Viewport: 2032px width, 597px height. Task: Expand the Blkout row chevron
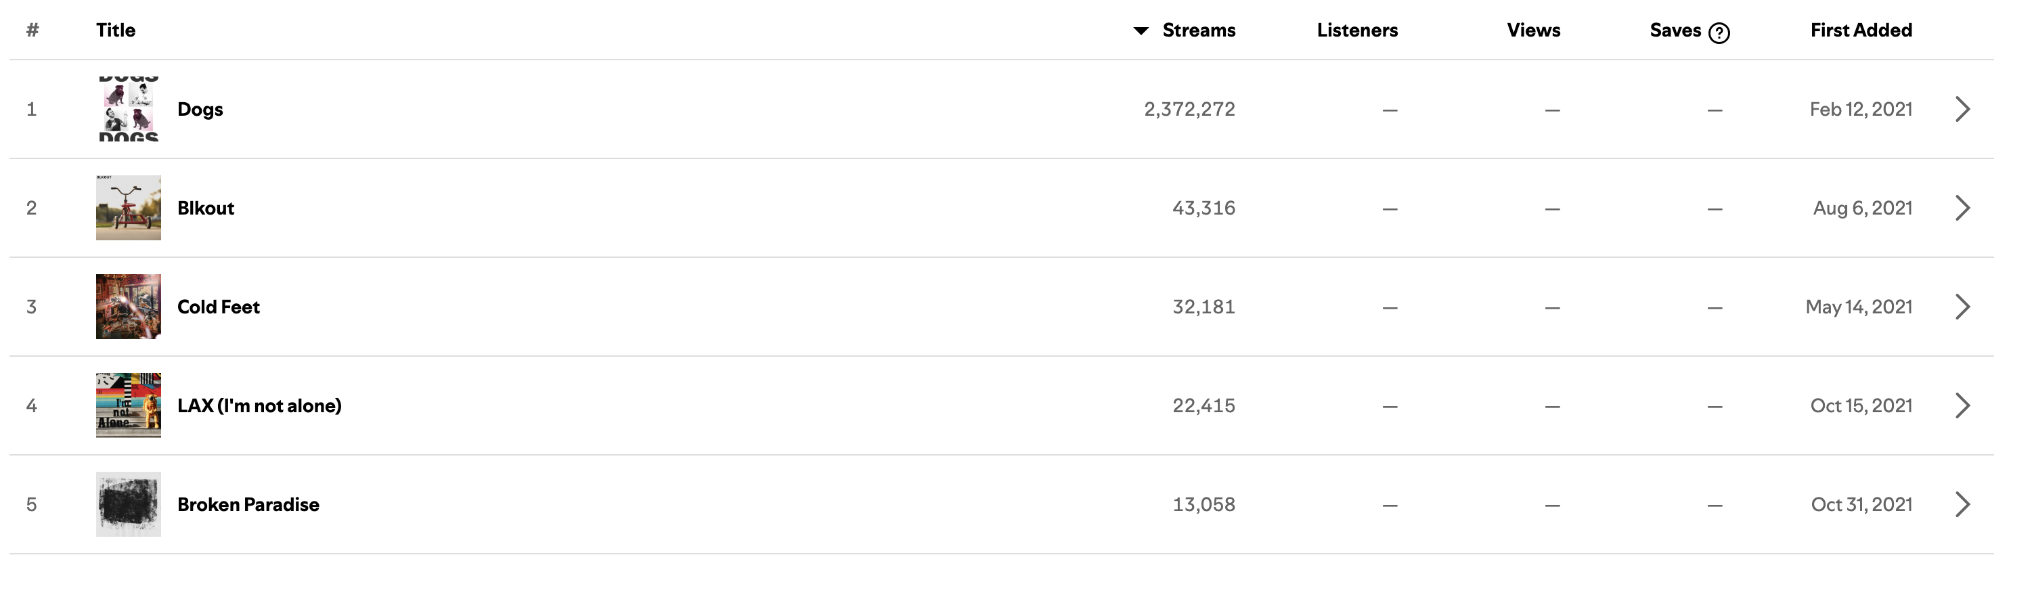[1964, 208]
